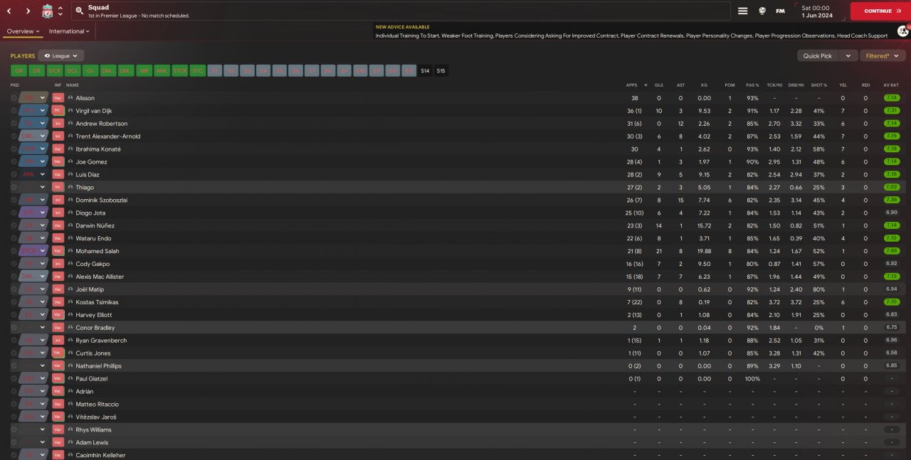This screenshot has width=911, height=460.
Task: Click Wataru Endo's Vac status icon
Action: 58,238
